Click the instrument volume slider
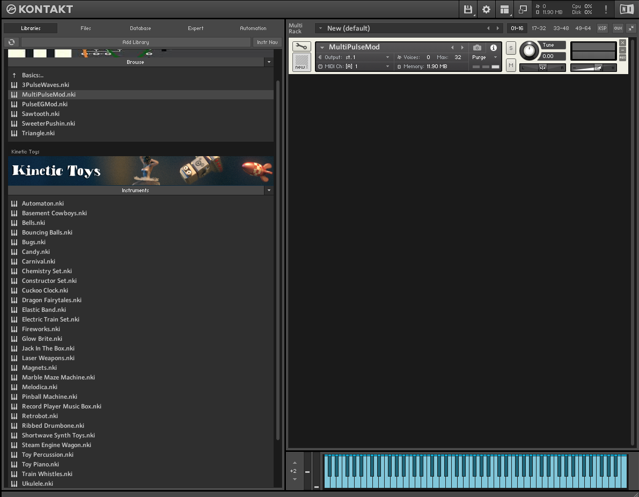639x497 pixels. tap(593, 68)
